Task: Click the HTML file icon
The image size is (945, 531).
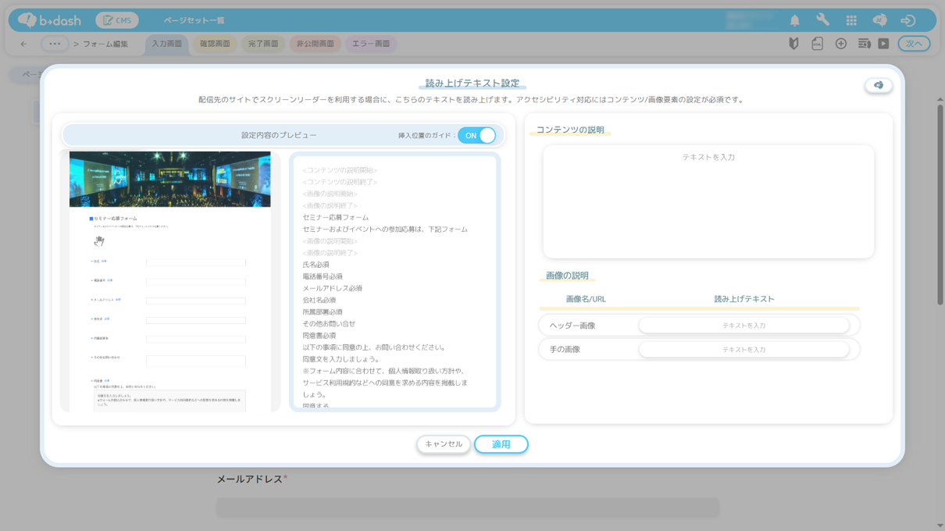Action: [x=817, y=44]
